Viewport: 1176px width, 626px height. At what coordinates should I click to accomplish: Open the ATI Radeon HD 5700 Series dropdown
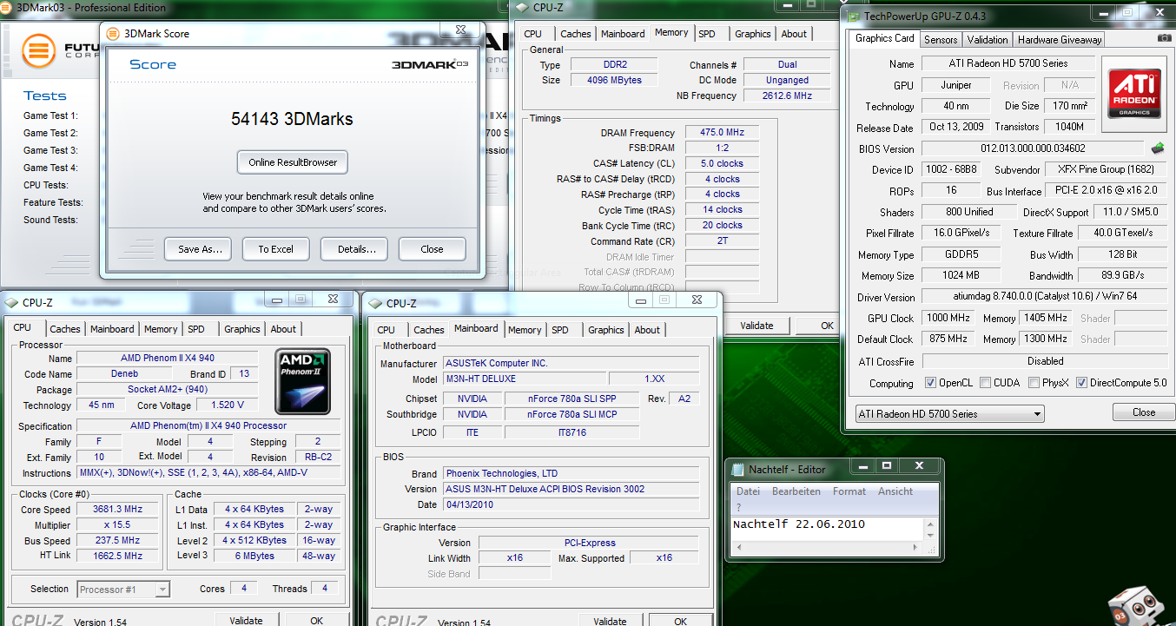point(949,414)
